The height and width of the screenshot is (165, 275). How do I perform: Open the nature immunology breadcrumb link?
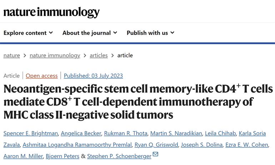pos(55,55)
